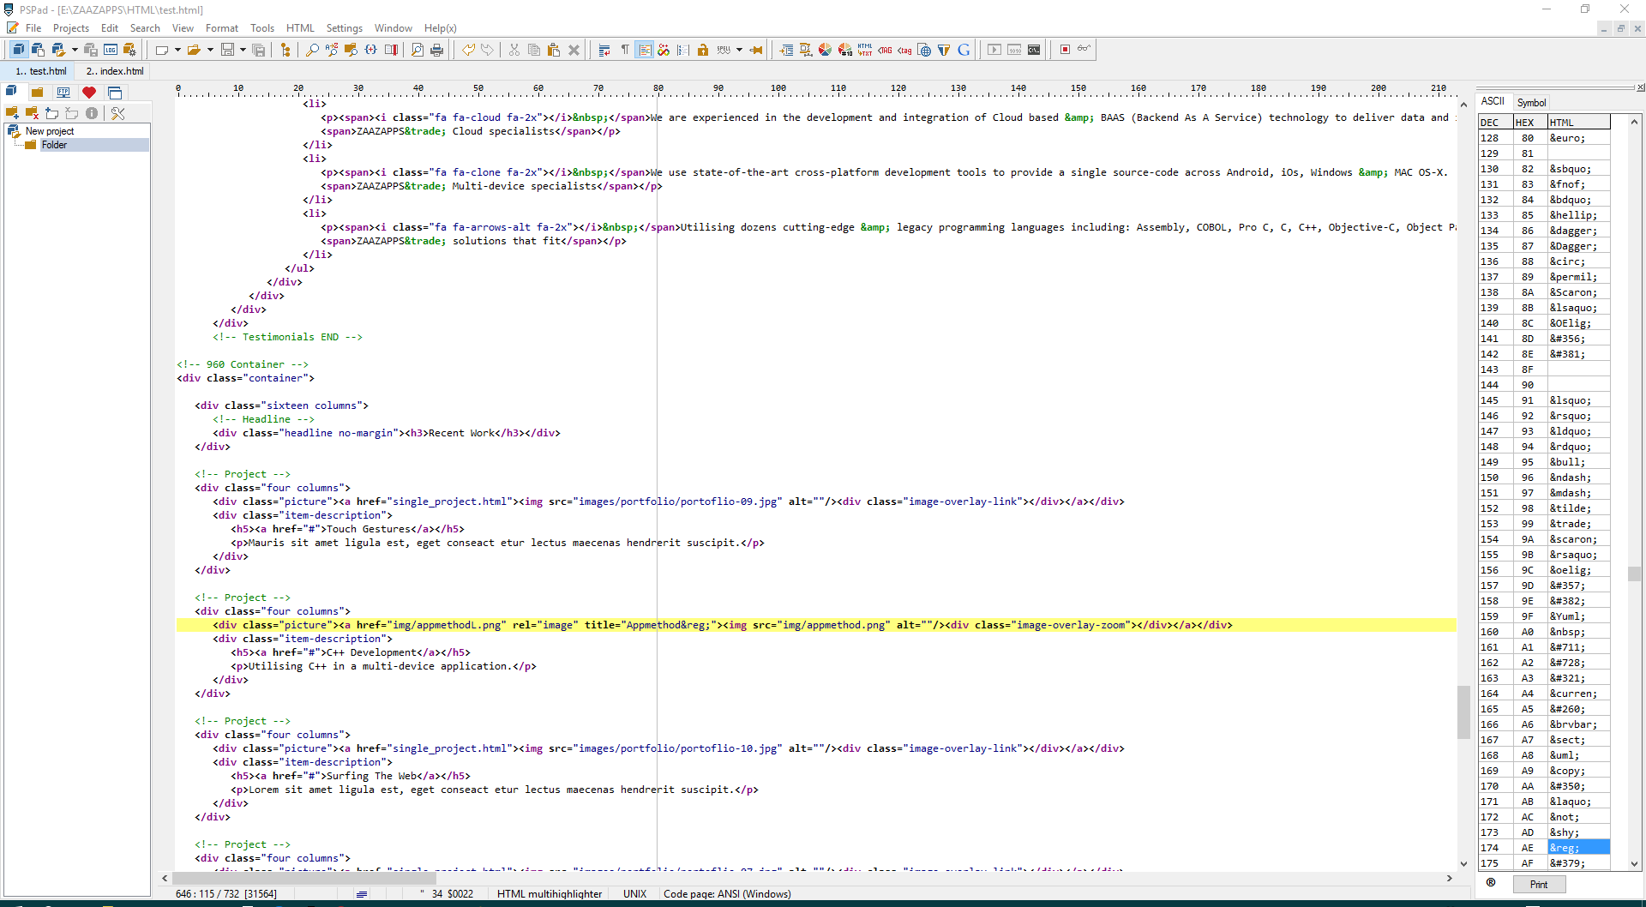This screenshot has height=907, width=1646.
Task: Open the Format menu
Action: pyautogui.click(x=221, y=28)
